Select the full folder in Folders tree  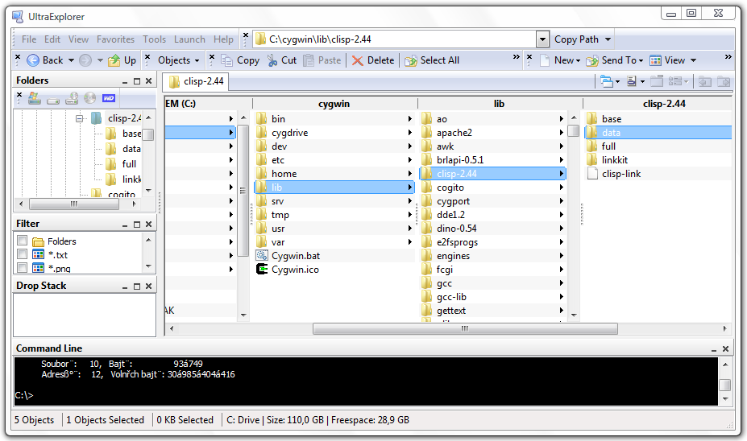tap(129, 164)
